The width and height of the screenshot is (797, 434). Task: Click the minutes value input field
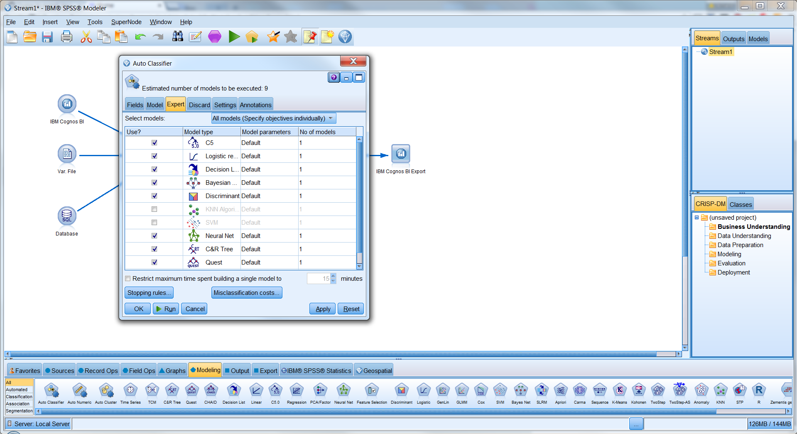pyautogui.click(x=319, y=279)
